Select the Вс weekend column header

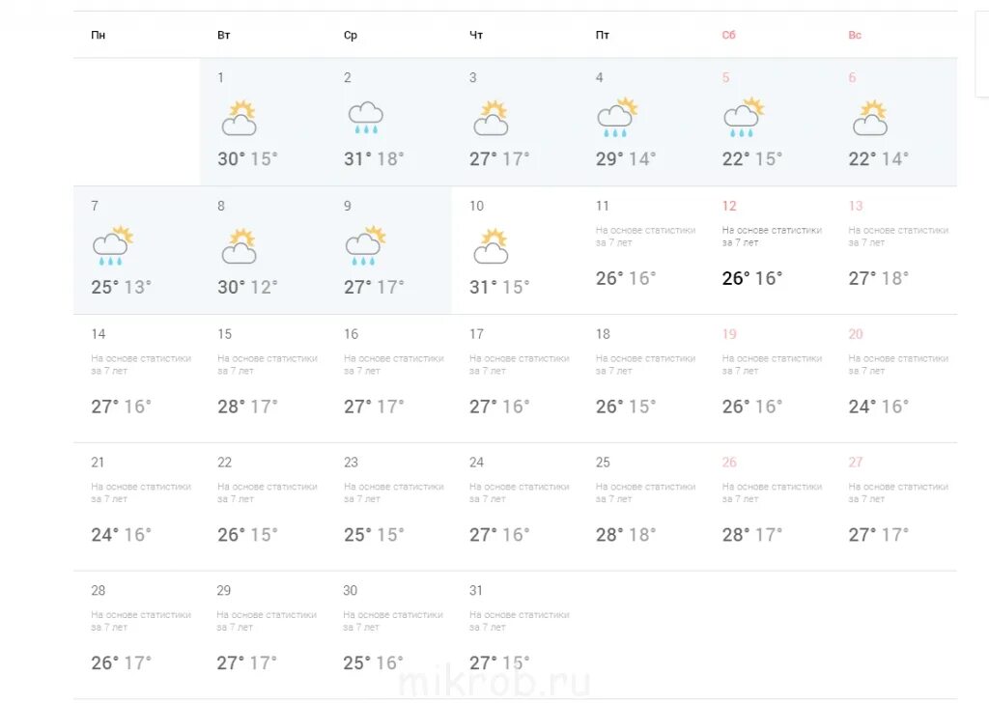855,35
